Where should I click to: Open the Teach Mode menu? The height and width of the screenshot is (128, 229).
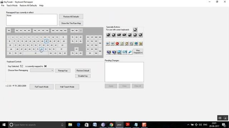[12, 6]
